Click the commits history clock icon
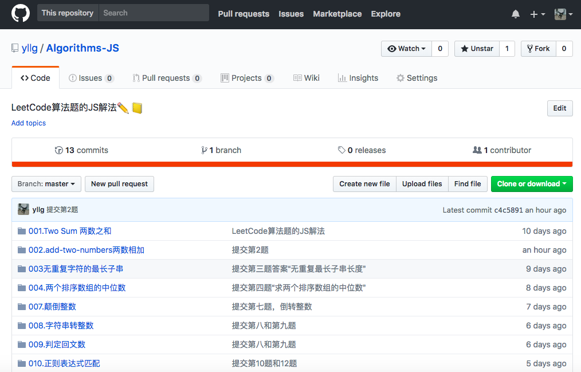The image size is (581, 372). [x=58, y=150]
